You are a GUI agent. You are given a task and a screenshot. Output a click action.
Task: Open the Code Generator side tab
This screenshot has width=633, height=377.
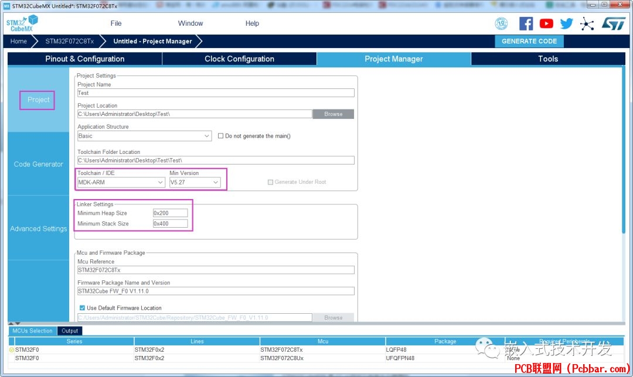(x=38, y=164)
